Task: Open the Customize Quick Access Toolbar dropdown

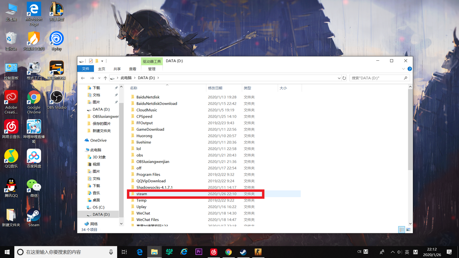Action: pyautogui.click(x=102, y=61)
